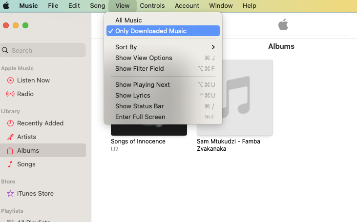This screenshot has height=222, width=357.
Task: Choose Show Status Bar
Action: pos(163,106)
